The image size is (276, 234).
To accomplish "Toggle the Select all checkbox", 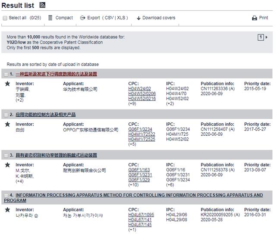I will tap(5, 18).
